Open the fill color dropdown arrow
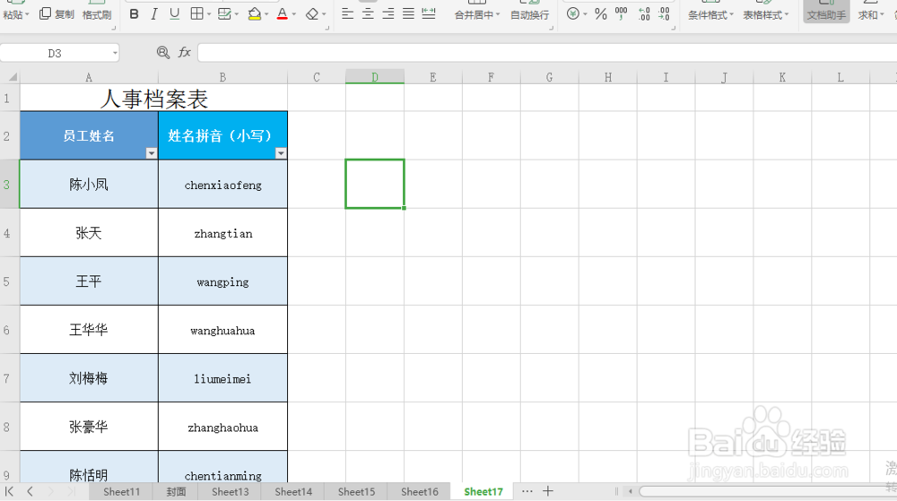This screenshot has height=501, width=897. [266, 15]
